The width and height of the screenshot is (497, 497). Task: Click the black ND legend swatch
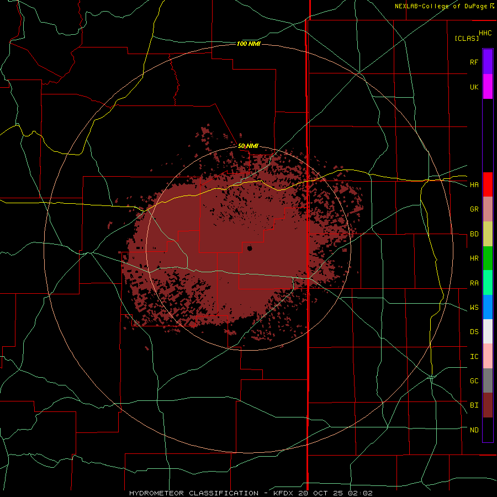coord(488,430)
